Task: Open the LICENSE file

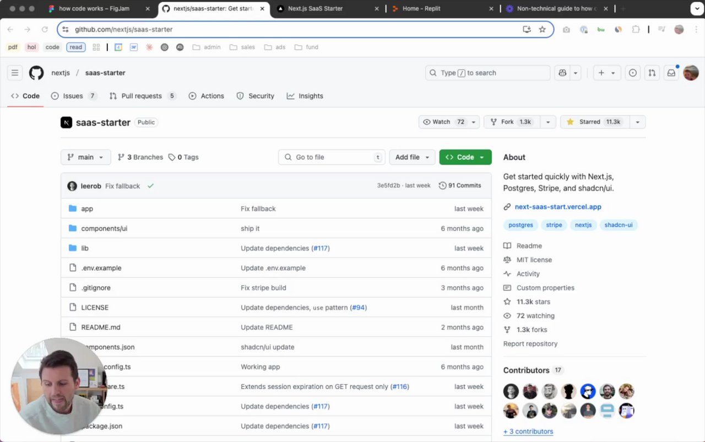Action: 95,308
